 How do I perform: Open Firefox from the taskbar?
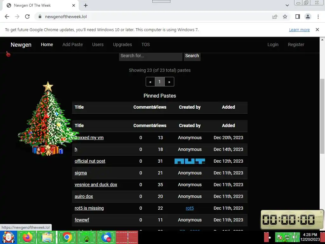pos(27,237)
